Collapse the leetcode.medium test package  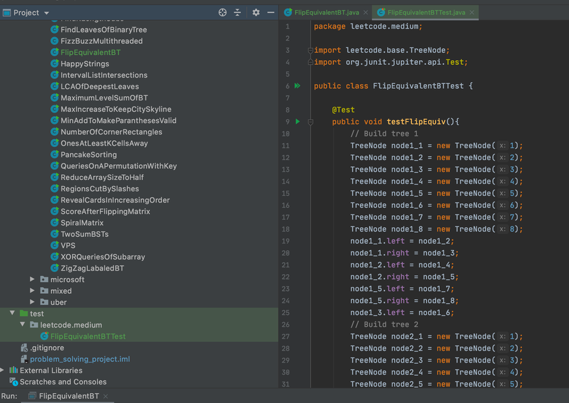[x=22, y=325]
